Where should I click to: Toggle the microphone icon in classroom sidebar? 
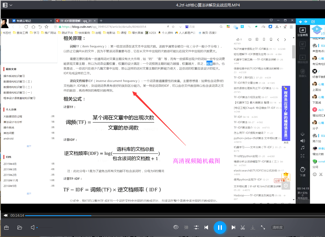[x=303, y=134]
